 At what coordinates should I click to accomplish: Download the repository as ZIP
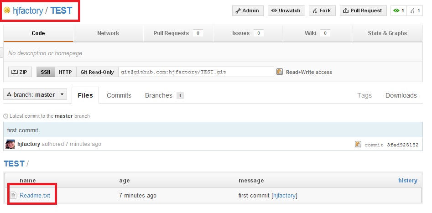tap(20, 72)
